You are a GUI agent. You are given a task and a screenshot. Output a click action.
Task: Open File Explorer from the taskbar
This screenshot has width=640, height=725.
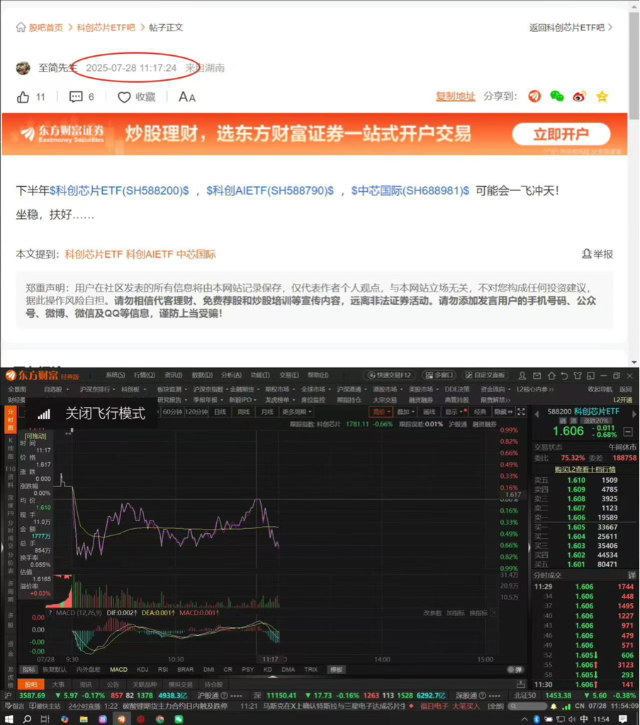pos(84,719)
